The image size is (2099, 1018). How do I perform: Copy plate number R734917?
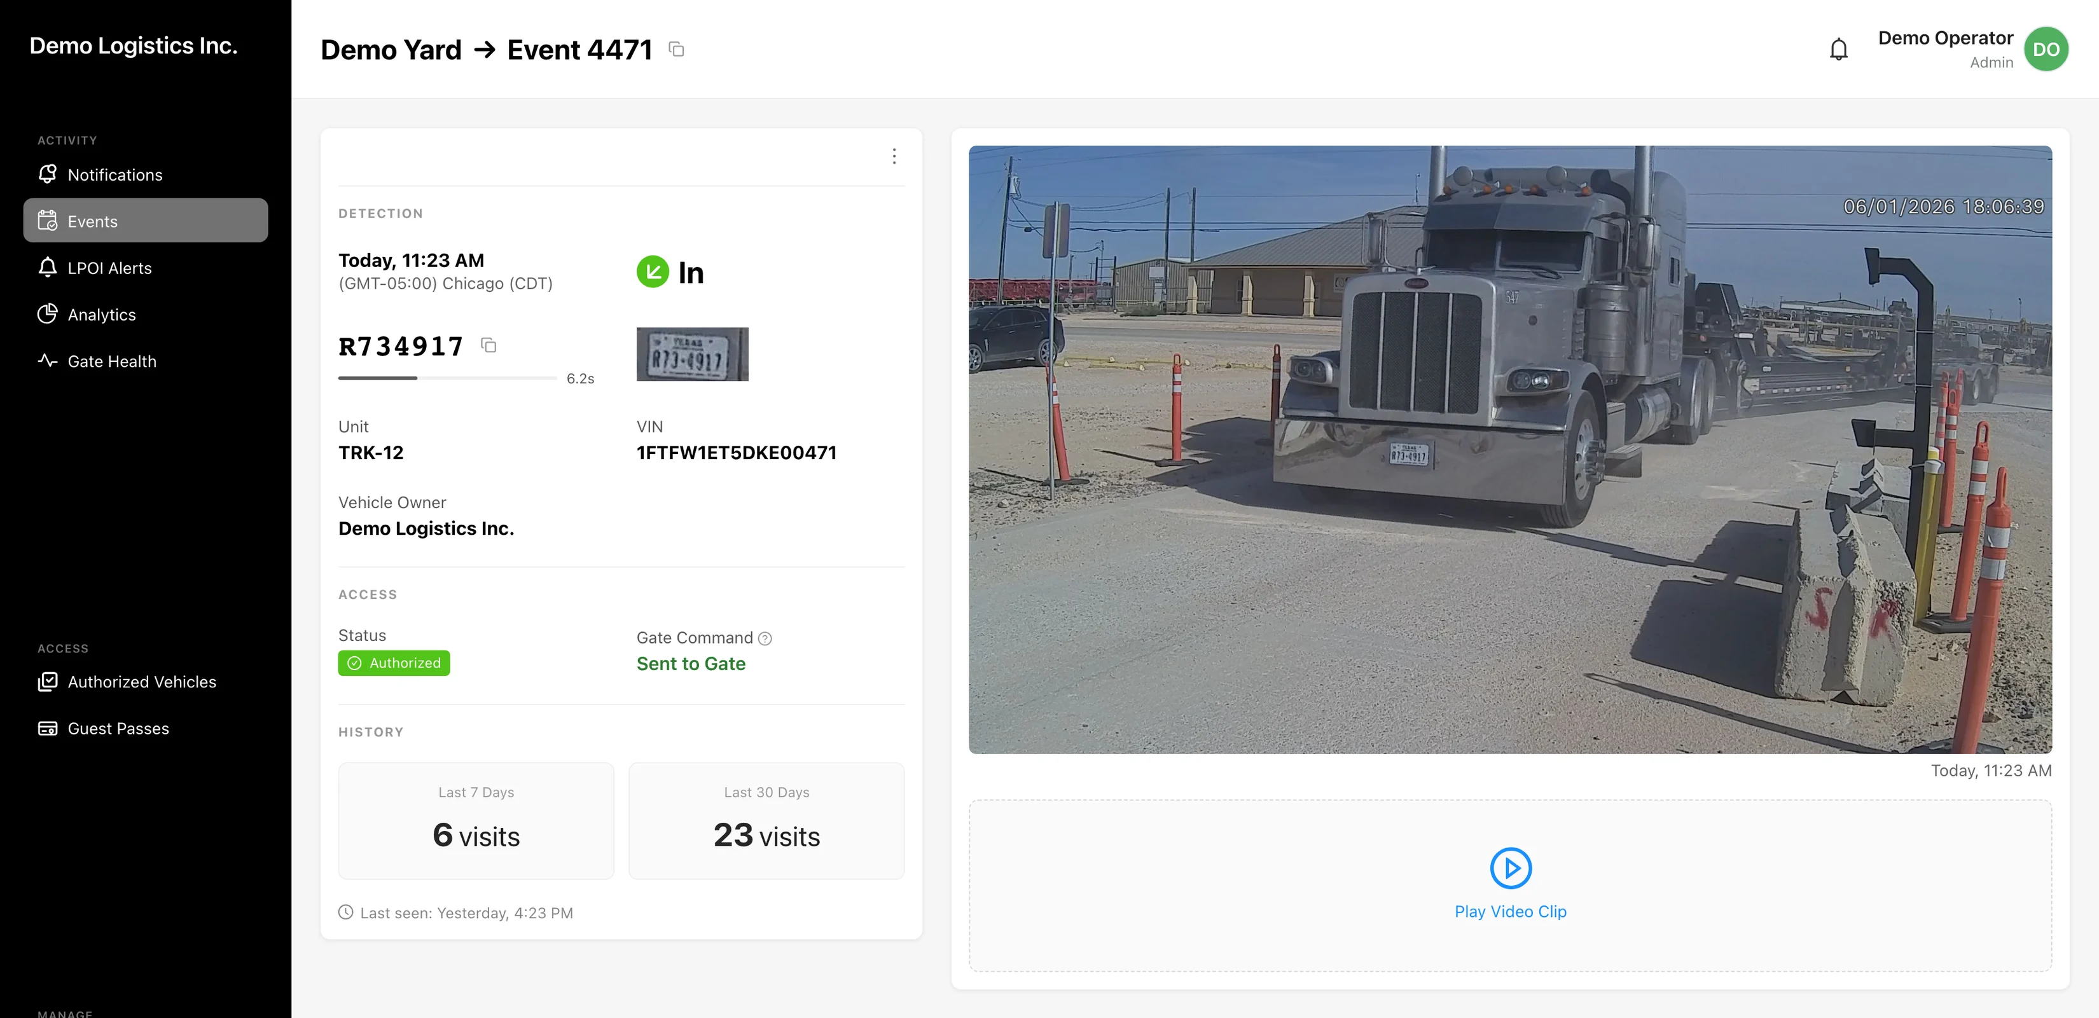489,345
